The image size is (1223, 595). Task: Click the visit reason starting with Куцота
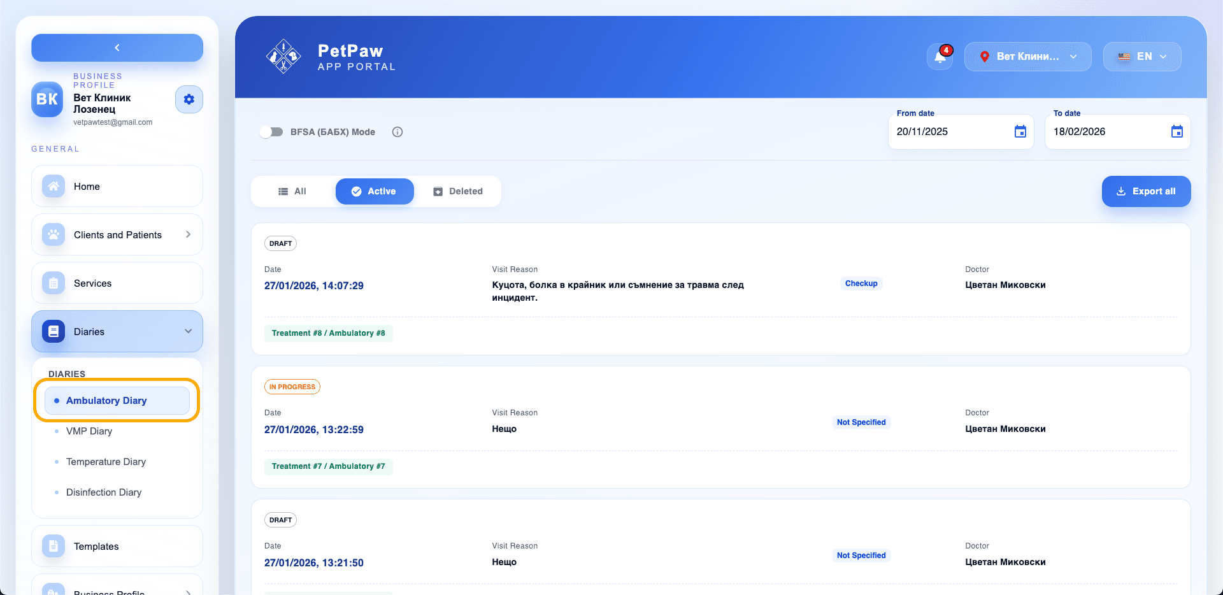coord(618,291)
